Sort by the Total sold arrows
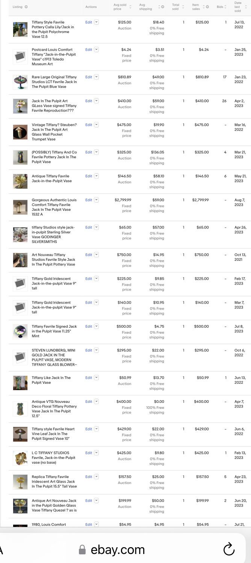The image size is (251, 563). pos(183,7)
